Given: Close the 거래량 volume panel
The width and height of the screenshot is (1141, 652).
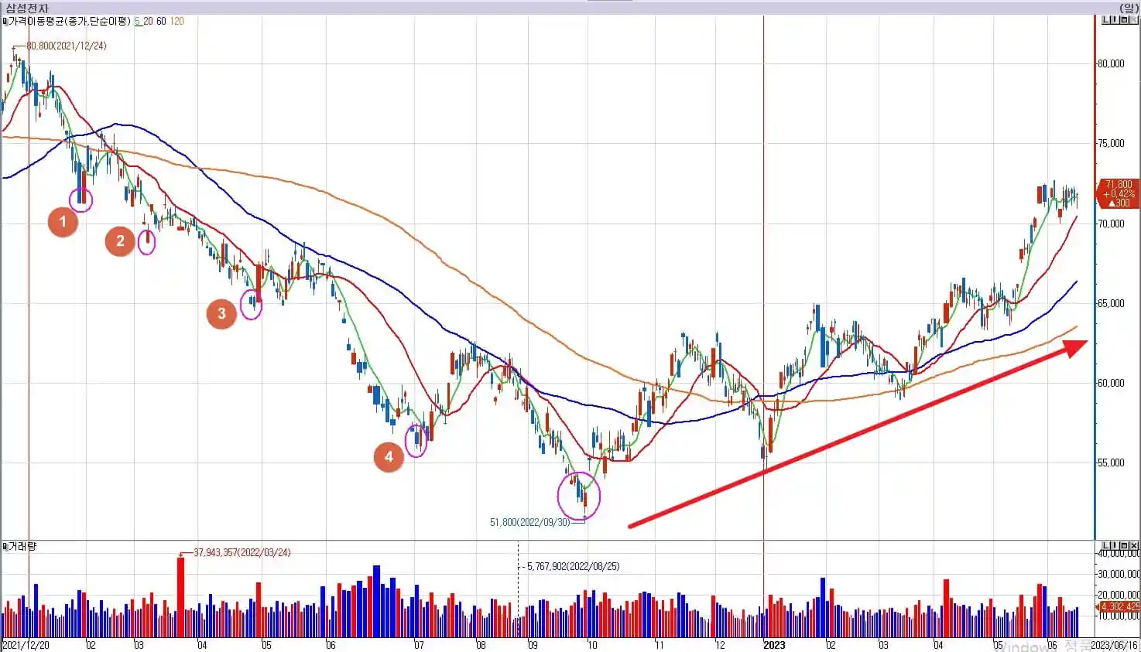Looking at the screenshot, I should 1134,545.
